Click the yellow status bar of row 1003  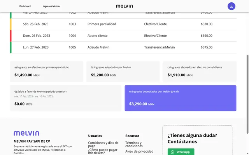pos(11,24)
